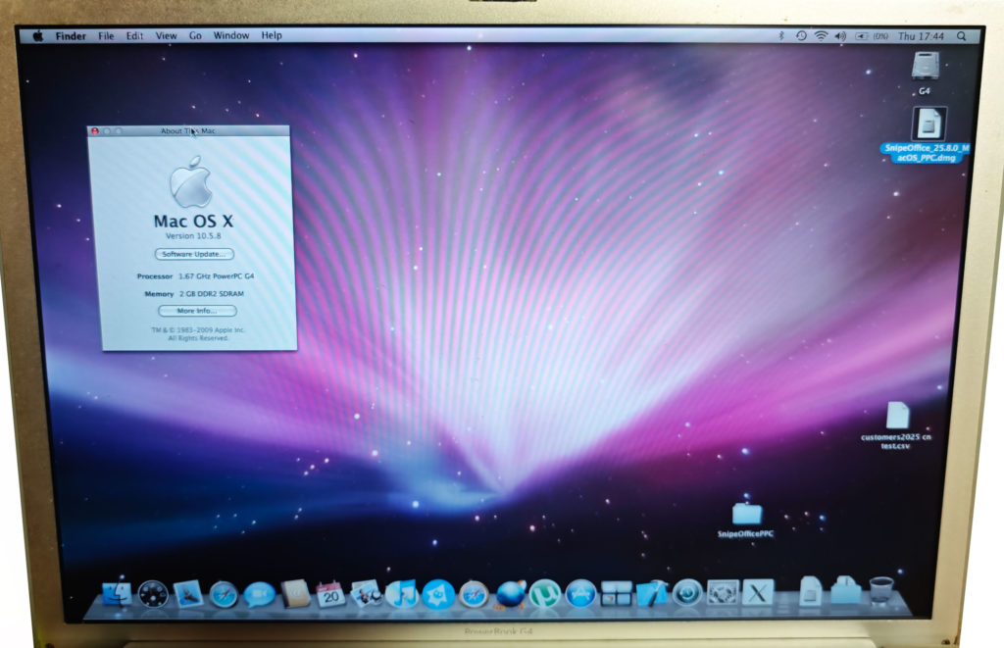This screenshot has height=648, width=1004.
Task: Open the Apple menu
Action: coord(38,35)
